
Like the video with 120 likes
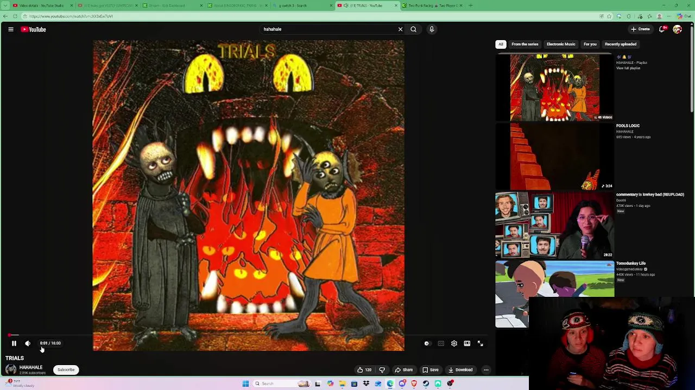tap(364, 370)
